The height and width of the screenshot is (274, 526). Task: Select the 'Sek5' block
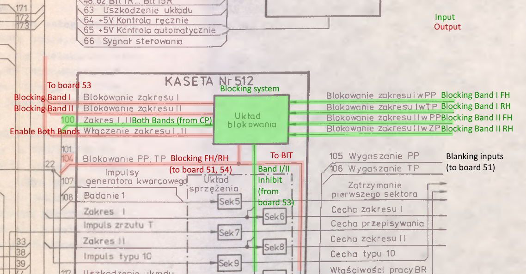click(229, 202)
